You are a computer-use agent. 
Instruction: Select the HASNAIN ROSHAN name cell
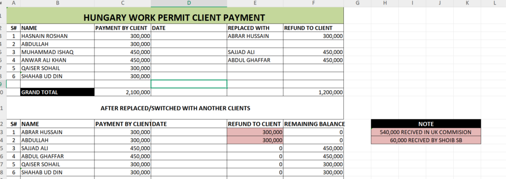(57, 36)
